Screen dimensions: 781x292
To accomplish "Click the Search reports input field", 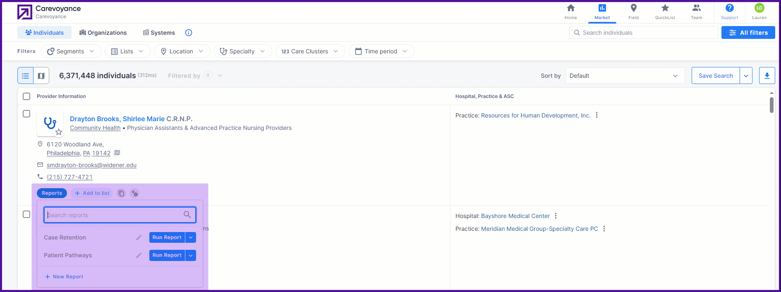I will click(x=120, y=215).
